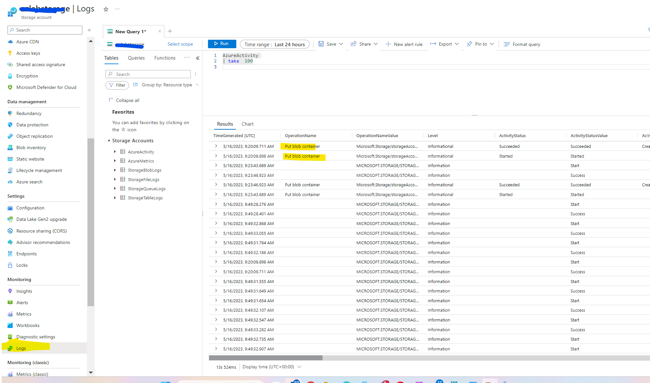
Task: Open Configuration settings
Action: pyautogui.click(x=30, y=208)
